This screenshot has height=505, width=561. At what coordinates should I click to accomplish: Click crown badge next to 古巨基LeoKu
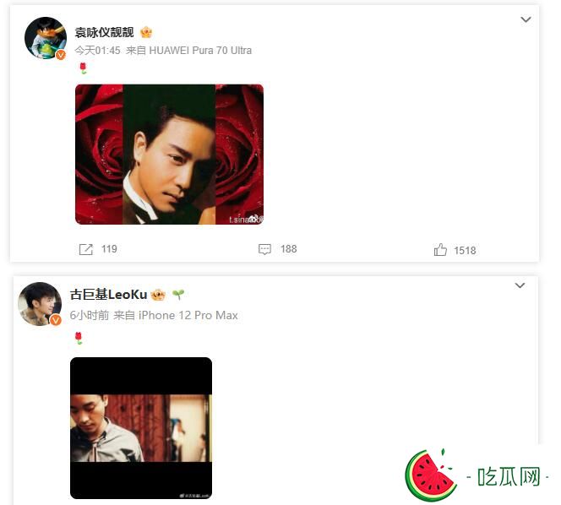point(158,295)
